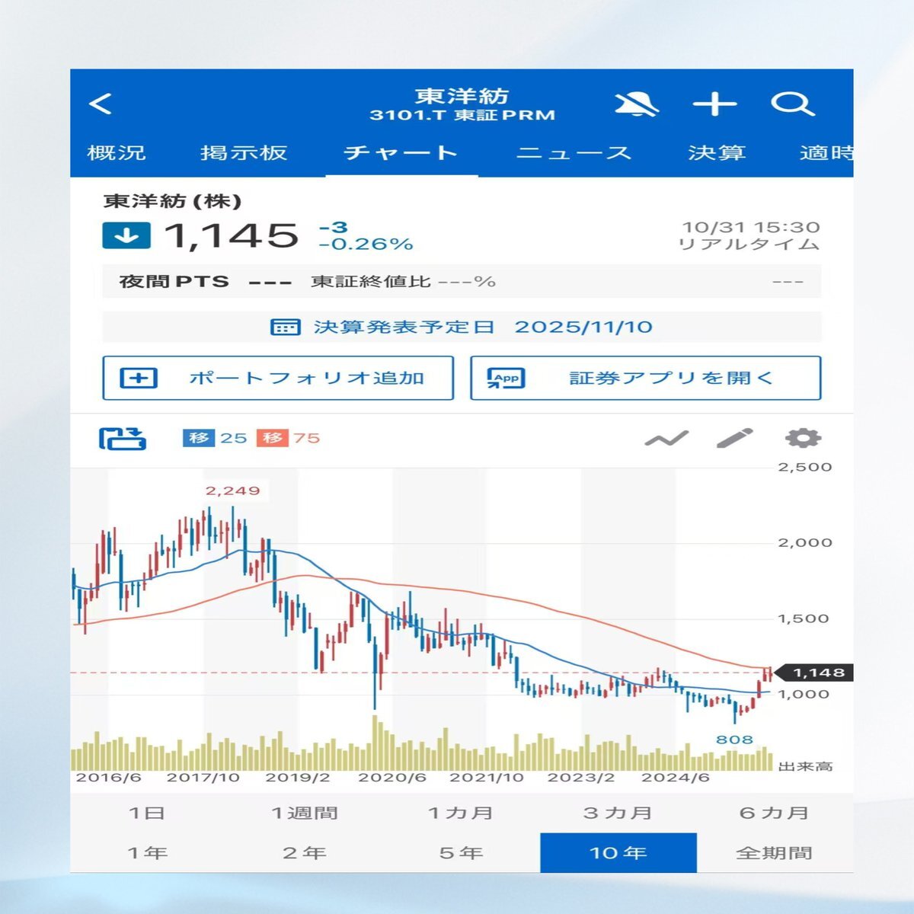The height and width of the screenshot is (914, 914).
Task: Click the 2020/6 date axis label
Action: (x=391, y=778)
